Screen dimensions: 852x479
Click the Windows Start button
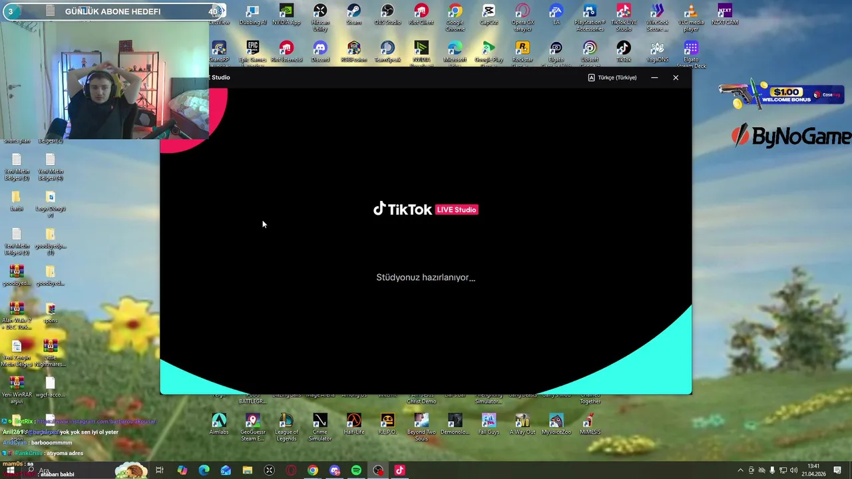point(10,470)
